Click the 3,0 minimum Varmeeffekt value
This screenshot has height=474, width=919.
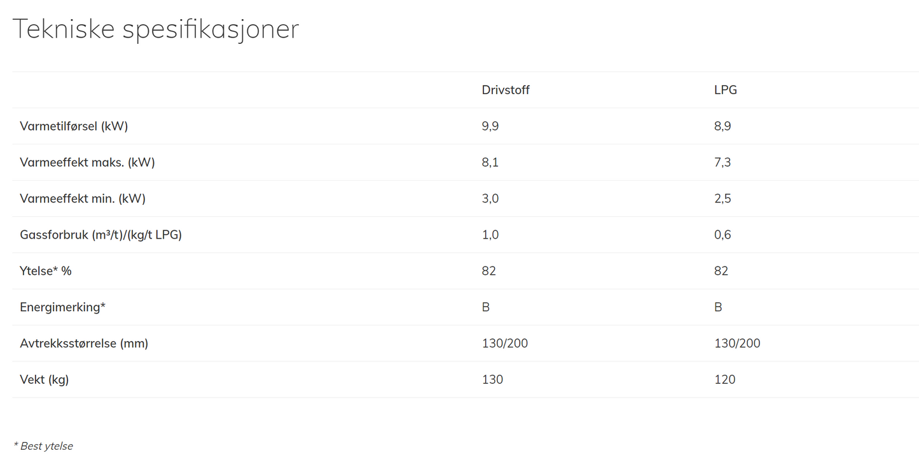[490, 199]
